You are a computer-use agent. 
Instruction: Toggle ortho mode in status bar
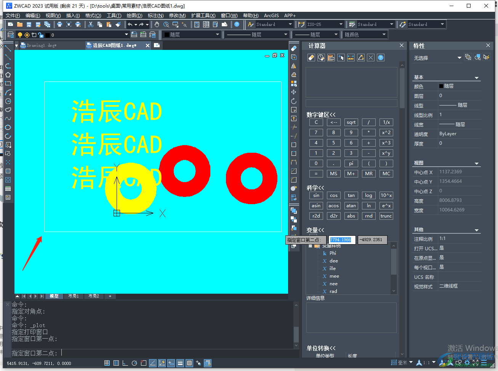click(x=125, y=363)
